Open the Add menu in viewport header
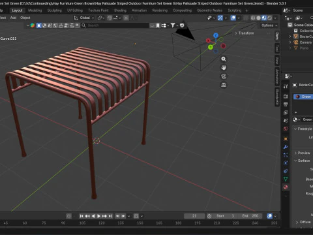Viewport: 313px width, 235px height. coord(13,18)
